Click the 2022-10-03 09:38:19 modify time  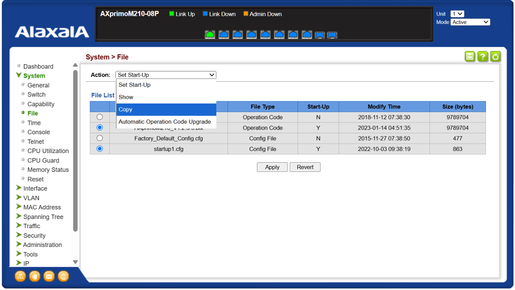[384, 149]
